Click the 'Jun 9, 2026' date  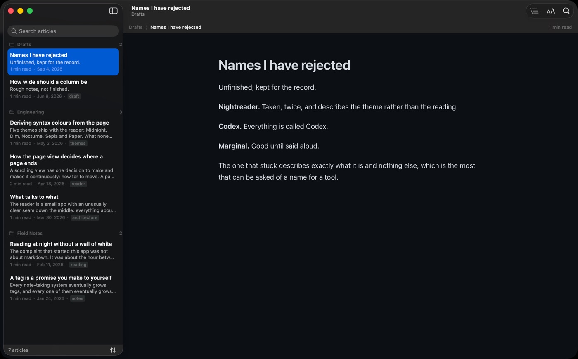click(49, 96)
